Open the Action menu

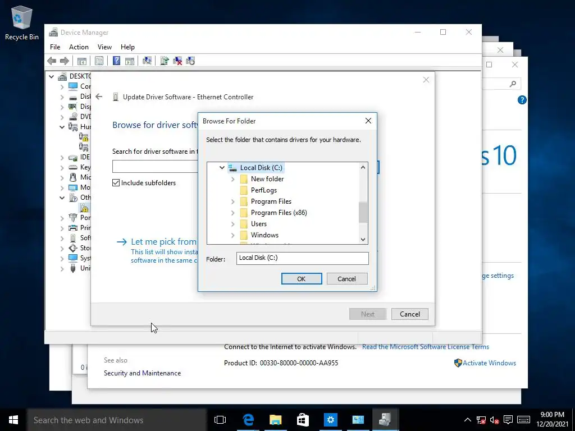[x=79, y=47]
